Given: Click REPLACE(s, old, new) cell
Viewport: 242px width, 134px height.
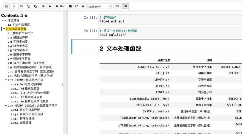Looking at the screenshot, I should pyautogui.click(x=153, y=105).
